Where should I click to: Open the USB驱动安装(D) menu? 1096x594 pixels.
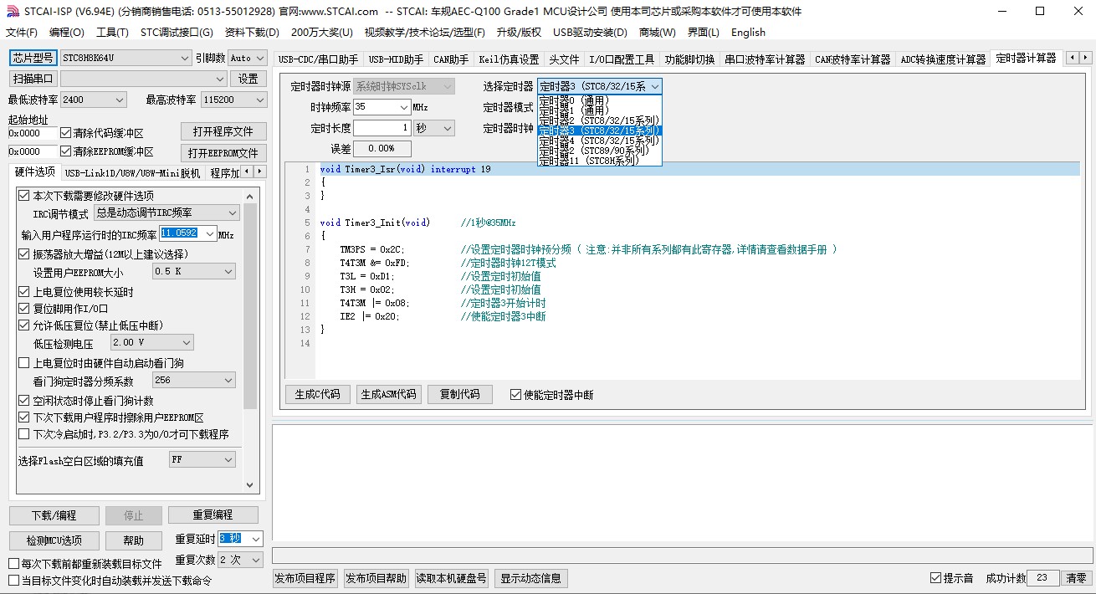(590, 32)
